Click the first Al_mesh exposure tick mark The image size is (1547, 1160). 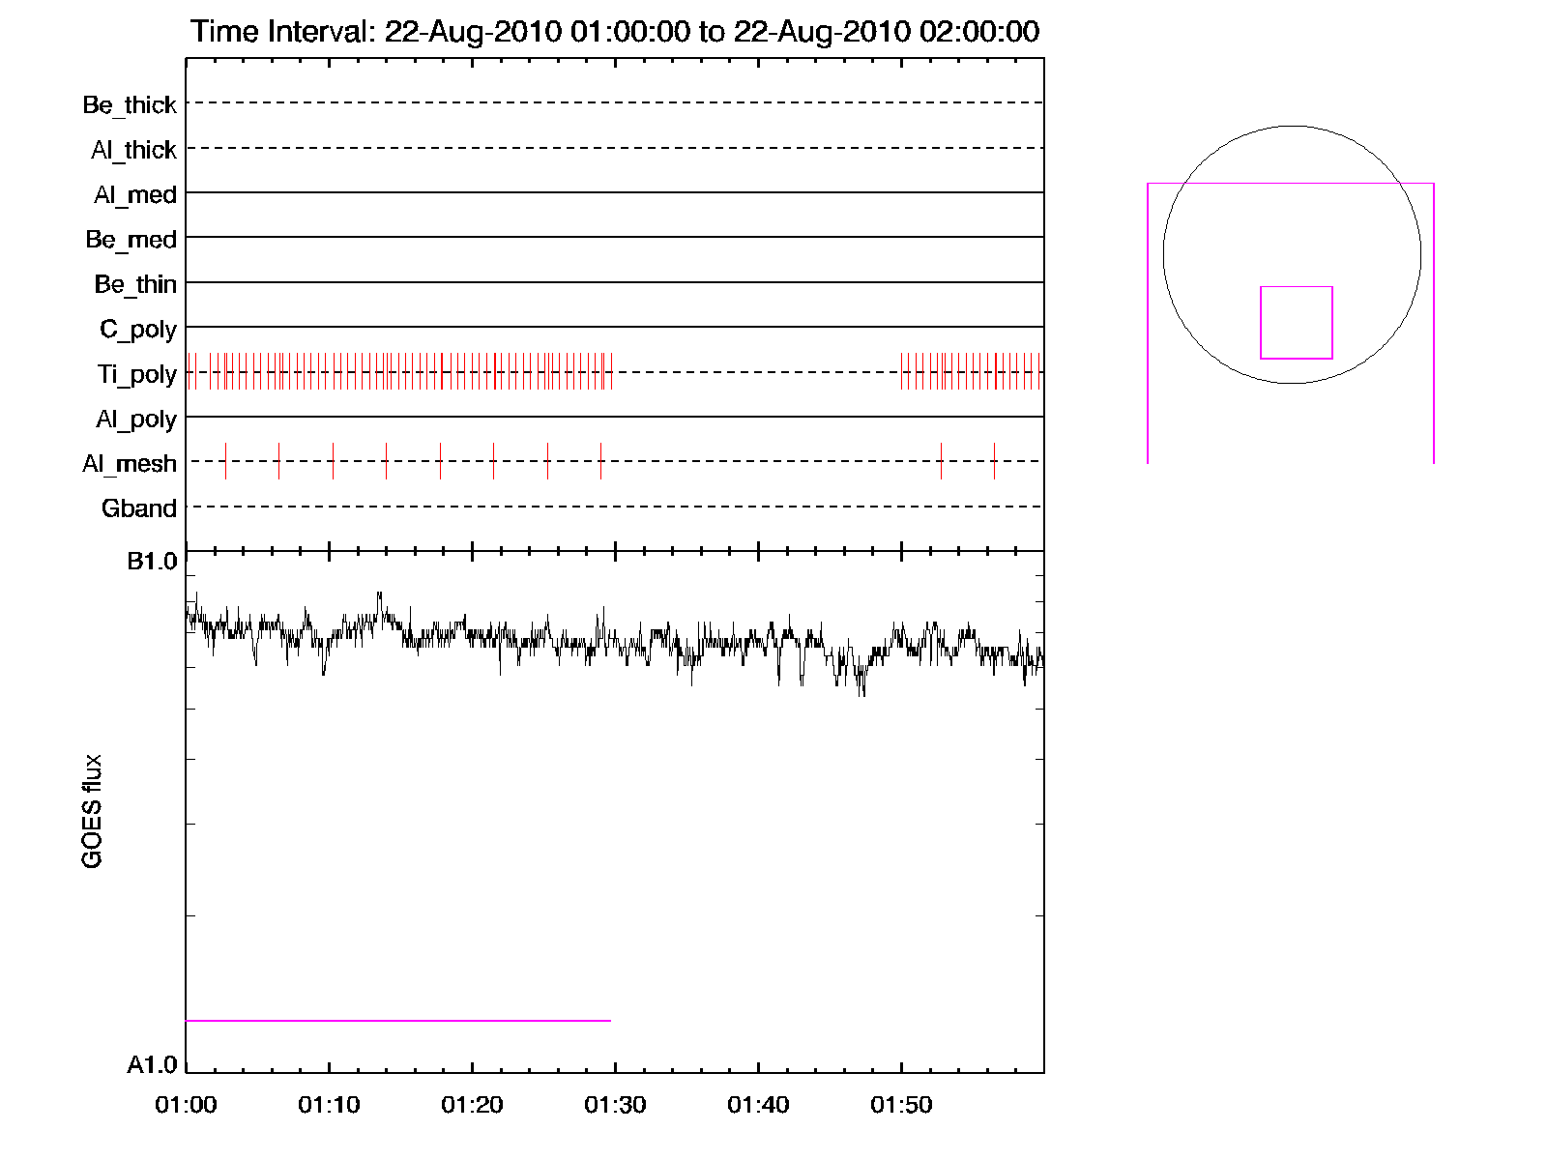[225, 461]
